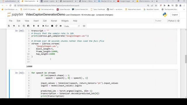187x105 pixels.
Task: Paste cells below icon
Action: (x=28, y=26)
